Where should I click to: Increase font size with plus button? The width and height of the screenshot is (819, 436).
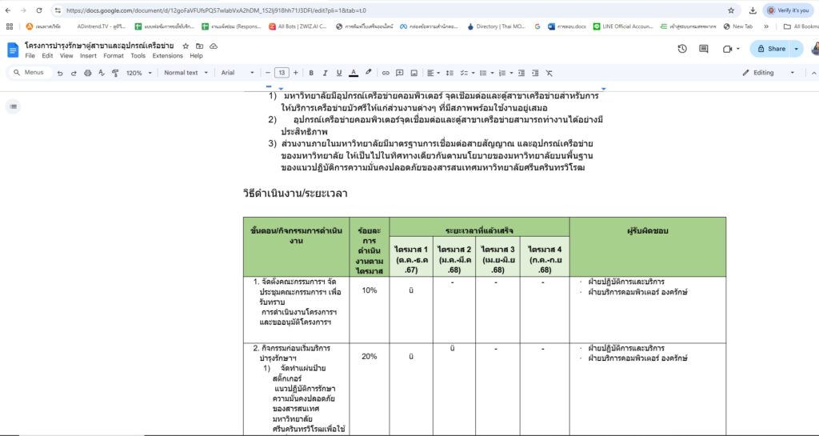296,73
